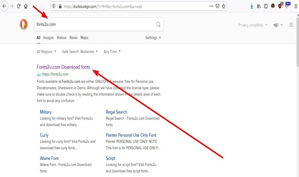This screenshot has width=299, height=177.
Task: Open the Military sitelink
Action: [46, 112]
